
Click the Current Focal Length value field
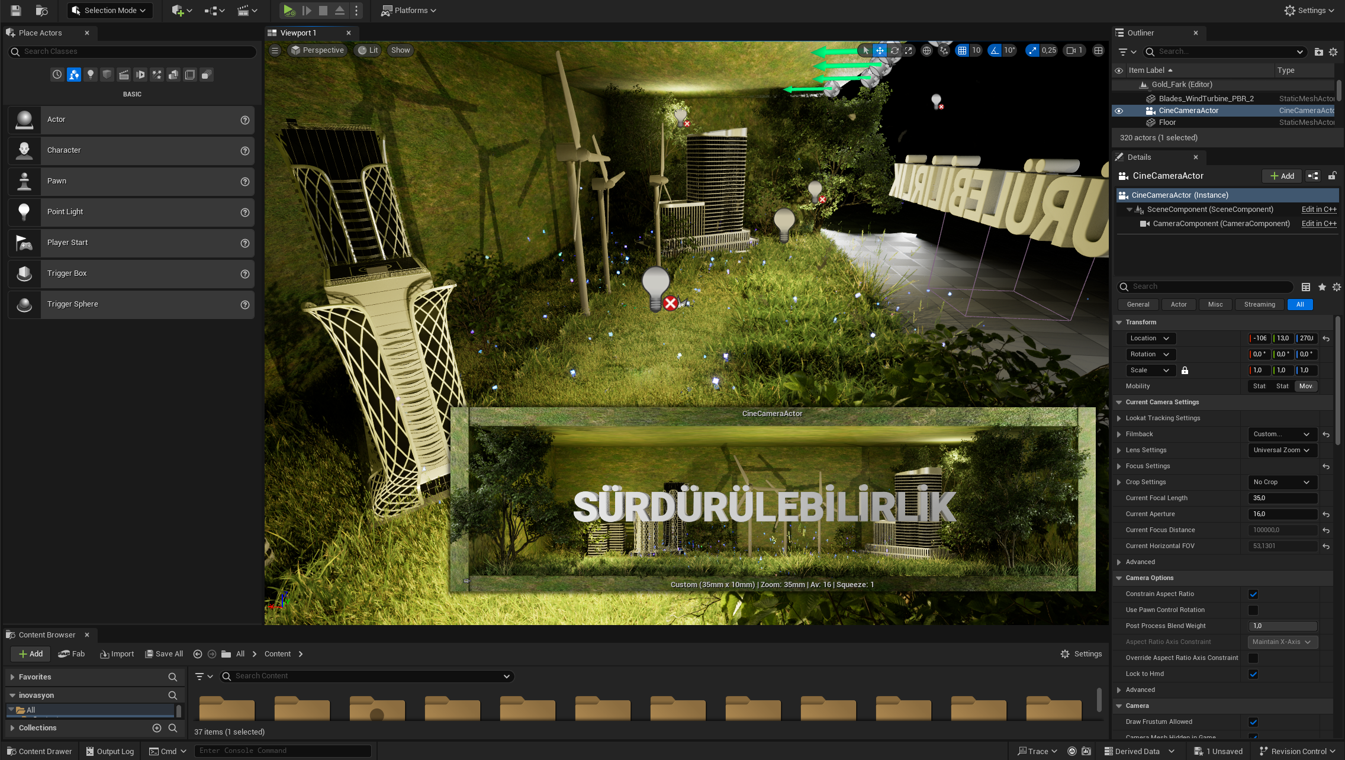(x=1283, y=498)
